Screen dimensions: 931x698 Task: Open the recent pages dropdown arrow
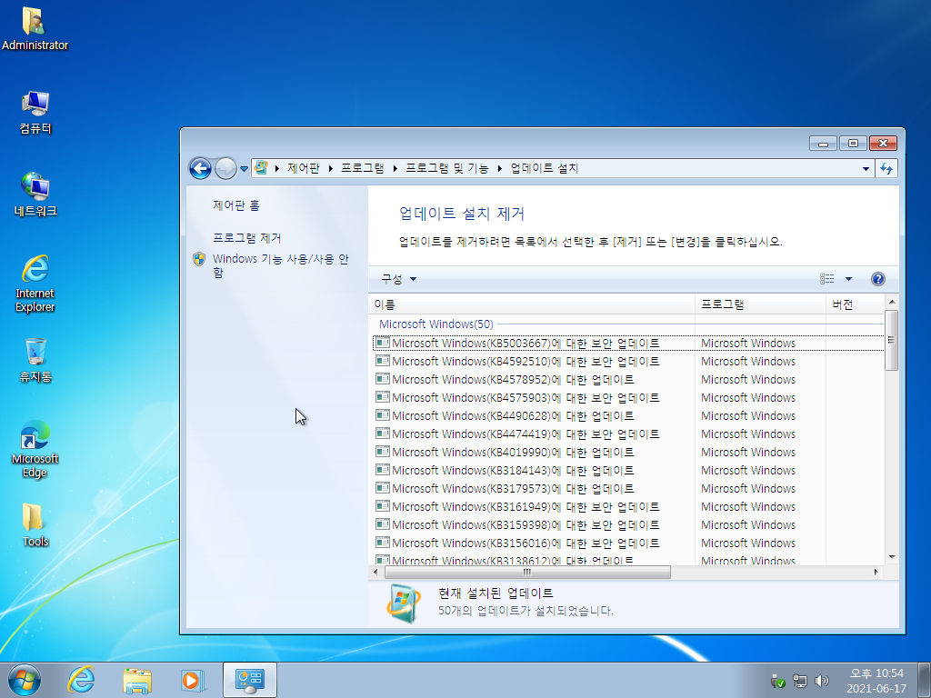244,169
